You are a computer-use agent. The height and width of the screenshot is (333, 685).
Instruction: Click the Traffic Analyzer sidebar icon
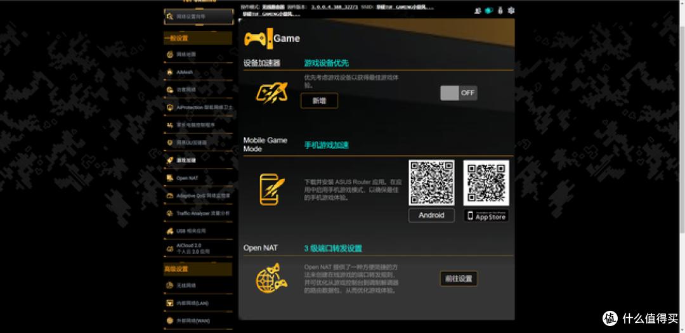169,213
